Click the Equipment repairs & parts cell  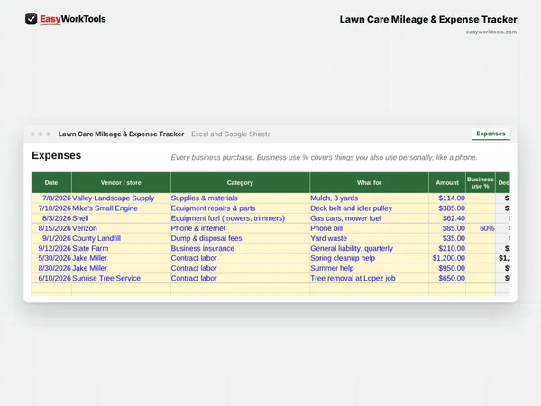pos(240,208)
